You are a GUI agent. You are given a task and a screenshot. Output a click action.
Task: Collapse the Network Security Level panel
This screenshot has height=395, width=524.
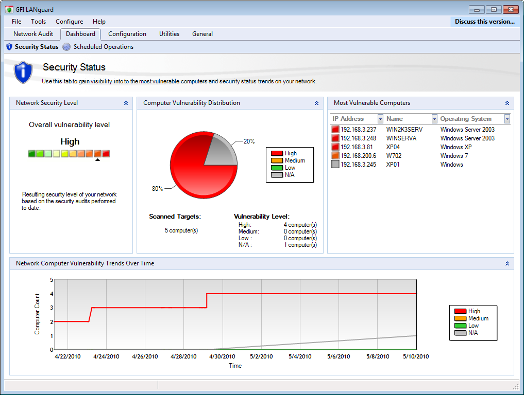[x=126, y=103]
